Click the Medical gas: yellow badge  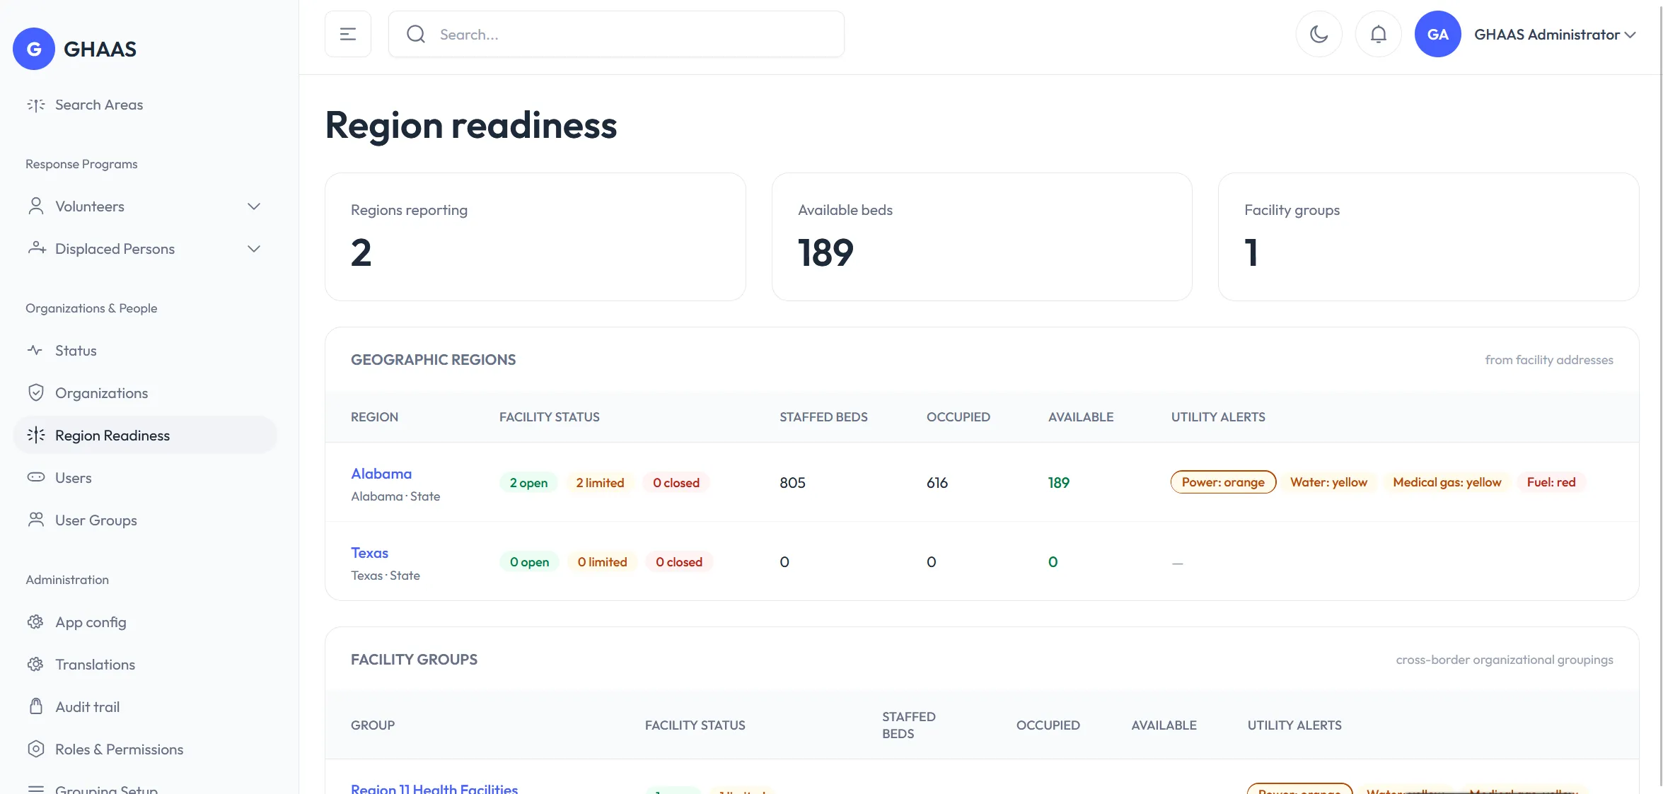coord(1447,482)
